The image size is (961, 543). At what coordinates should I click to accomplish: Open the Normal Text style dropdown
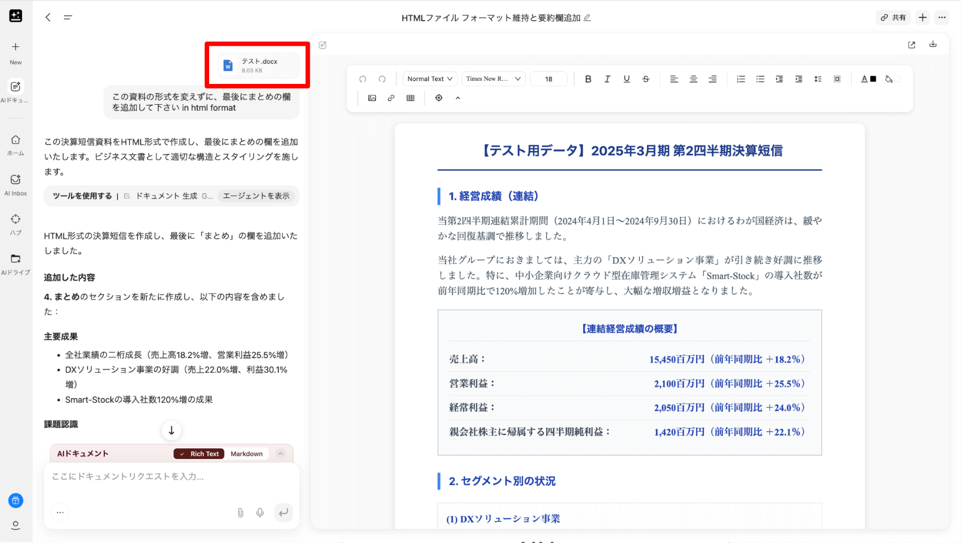point(430,79)
